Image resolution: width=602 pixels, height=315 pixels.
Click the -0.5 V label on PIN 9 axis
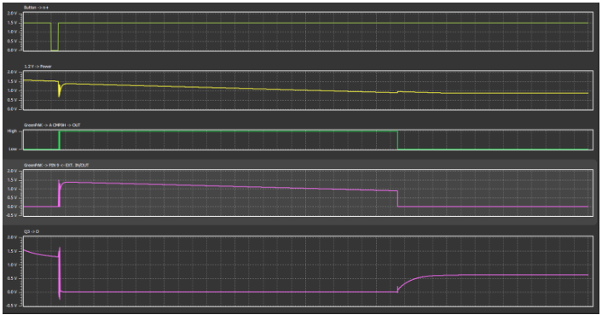pyautogui.click(x=12, y=215)
